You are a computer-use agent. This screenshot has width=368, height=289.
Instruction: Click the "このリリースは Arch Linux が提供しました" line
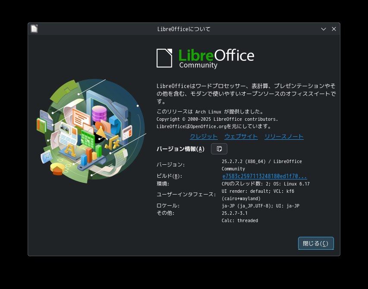click(x=210, y=112)
